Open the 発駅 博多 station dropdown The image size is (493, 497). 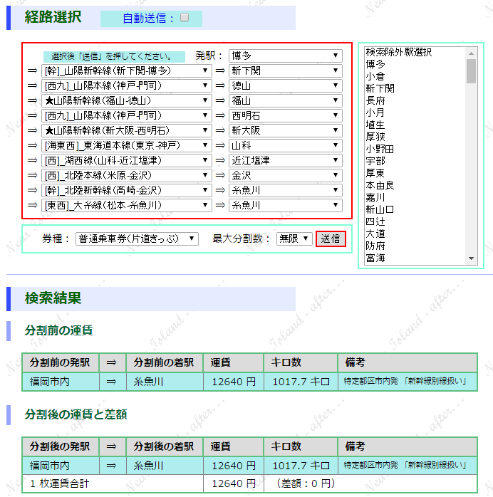tap(286, 56)
